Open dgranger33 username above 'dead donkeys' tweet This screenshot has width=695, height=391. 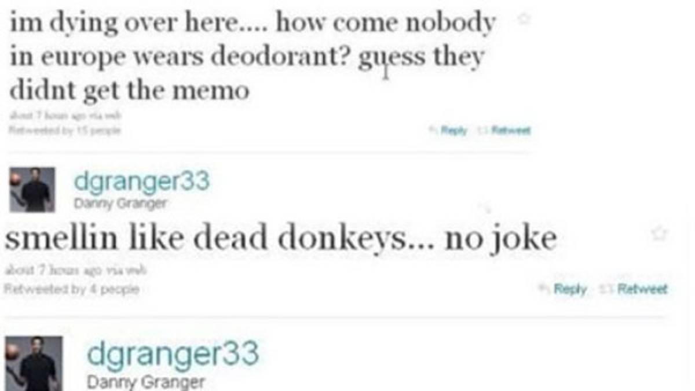tap(141, 182)
